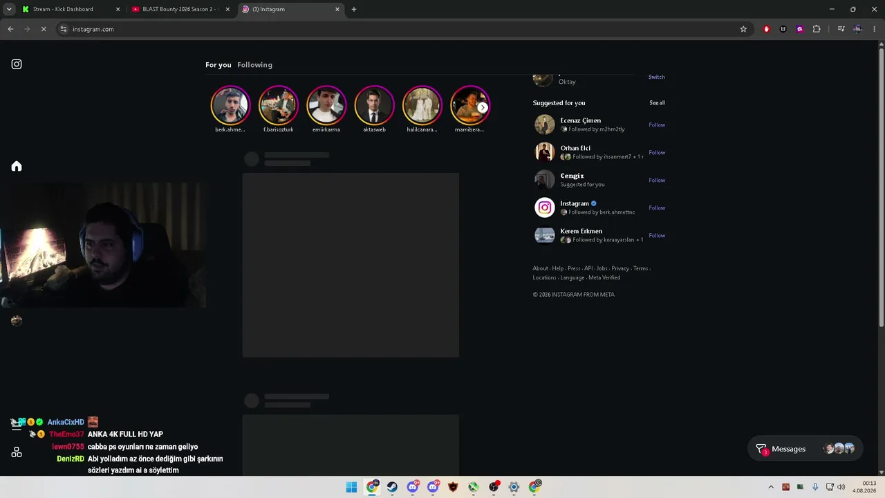This screenshot has height=498, width=885.
Task: Open the sidebar profile avatar
Action: point(17,320)
